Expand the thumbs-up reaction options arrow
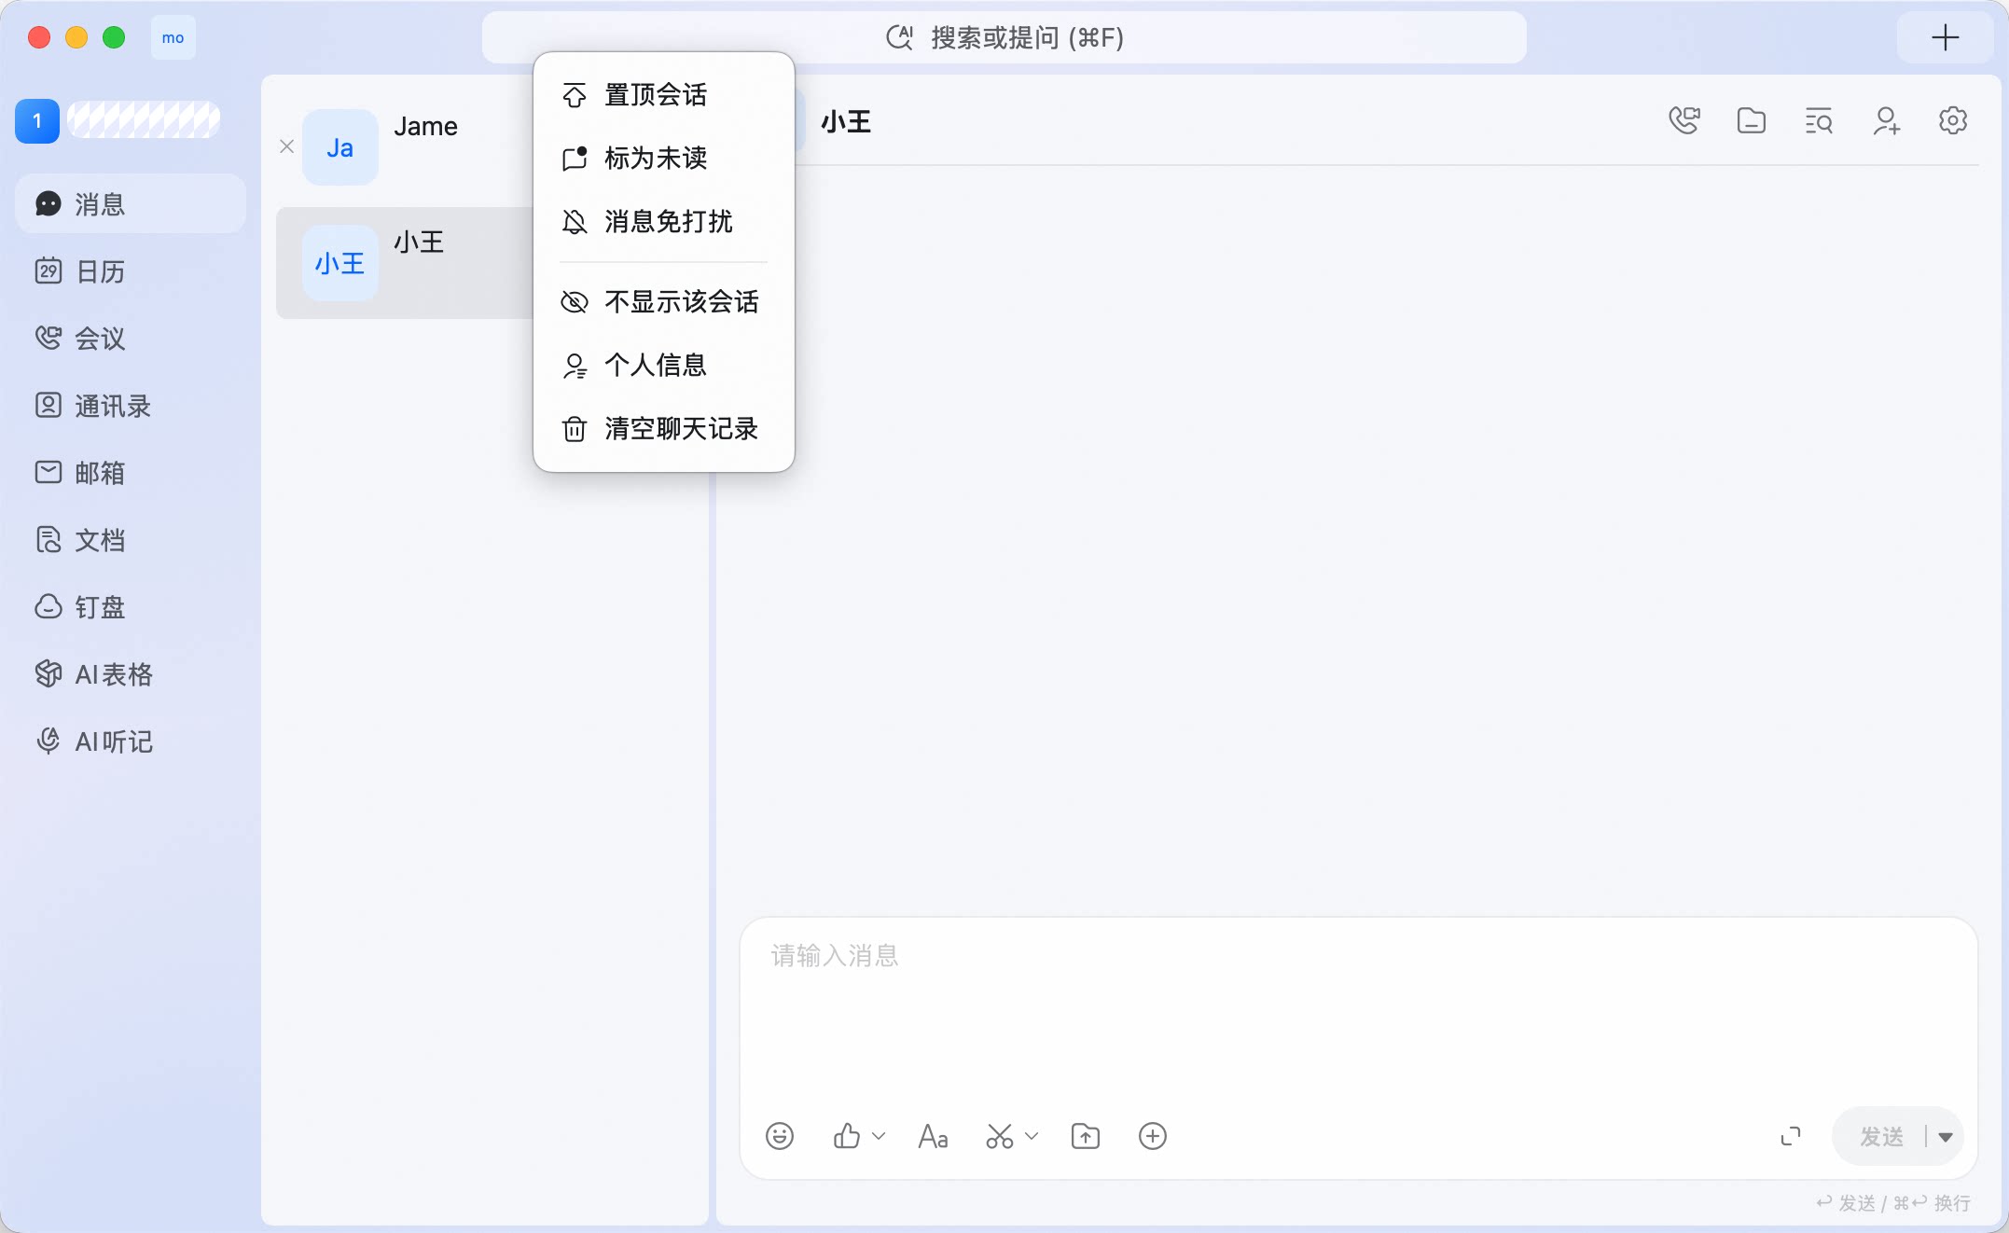Viewport: 2009px width, 1233px height. [879, 1136]
